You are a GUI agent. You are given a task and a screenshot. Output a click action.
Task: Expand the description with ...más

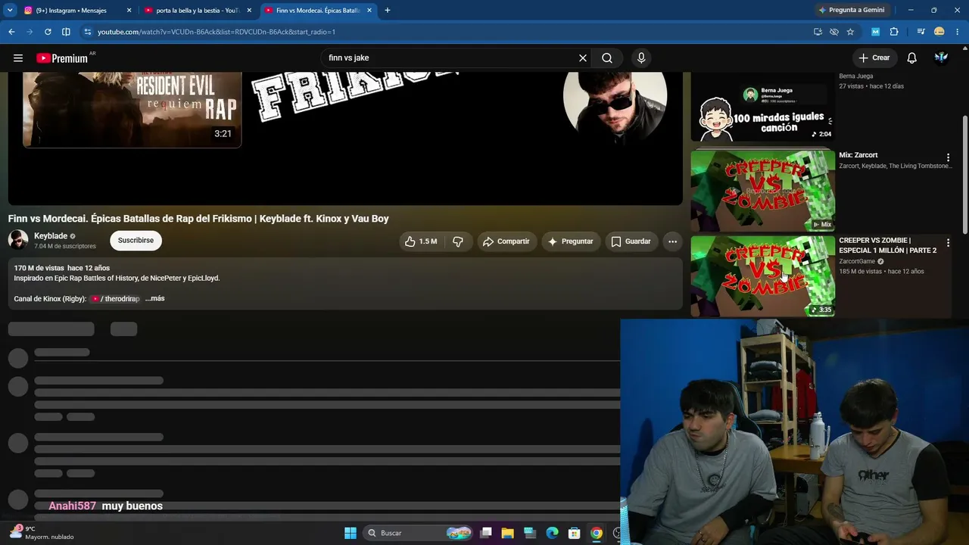(x=154, y=299)
